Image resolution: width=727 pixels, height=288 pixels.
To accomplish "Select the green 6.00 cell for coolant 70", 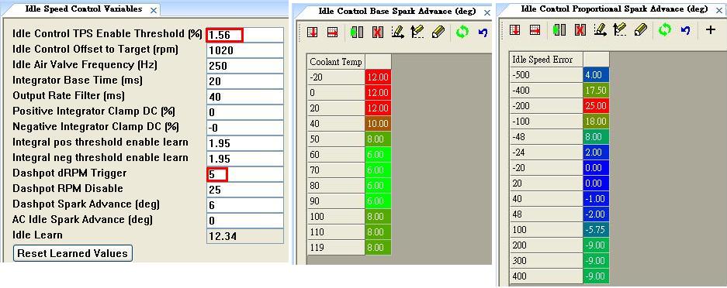I will [378, 170].
